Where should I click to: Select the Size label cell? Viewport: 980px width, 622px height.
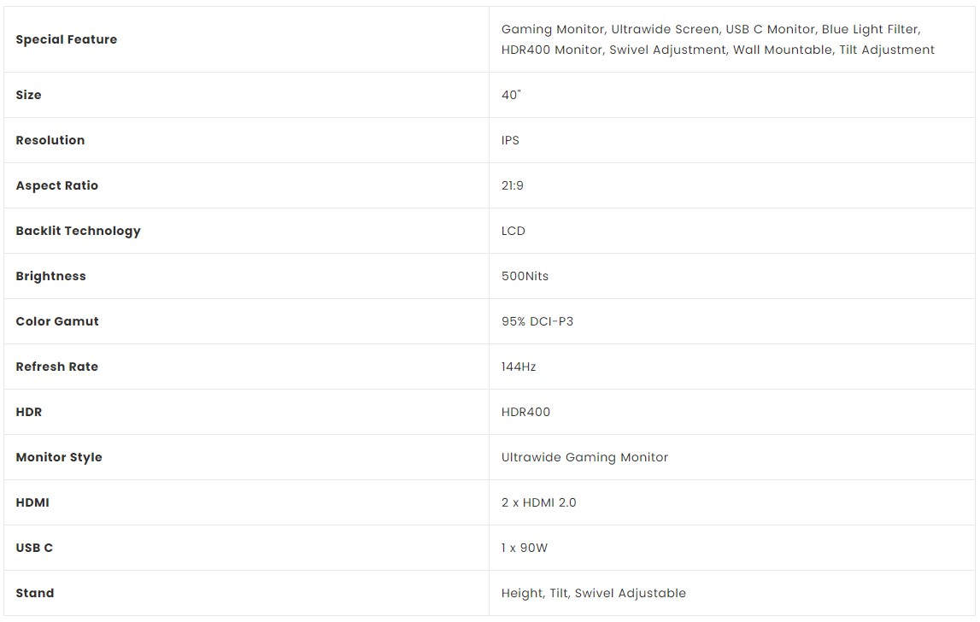tap(28, 95)
